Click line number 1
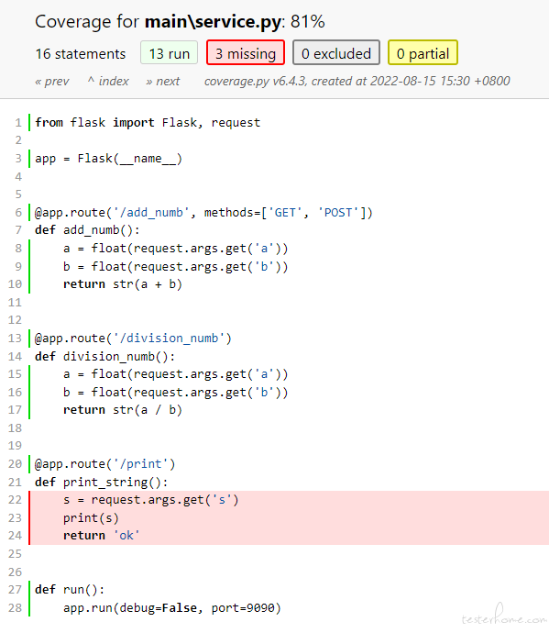The width and height of the screenshot is (549, 633). pos(18,122)
